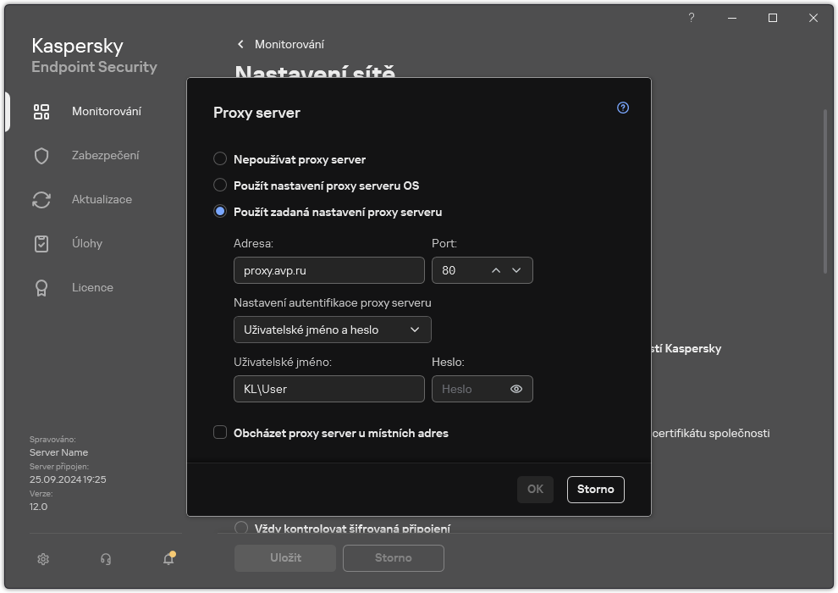Open support via the headset icon
Viewport: 838px width, 593px height.
point(105,559)
